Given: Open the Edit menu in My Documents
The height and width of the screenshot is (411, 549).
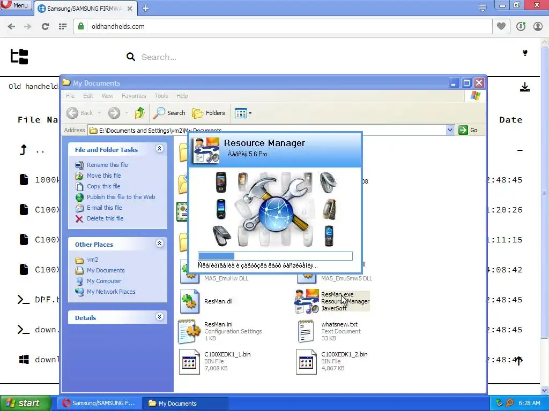Looking at the screenshot, I should pyautogui.click(x=88, y=96).
